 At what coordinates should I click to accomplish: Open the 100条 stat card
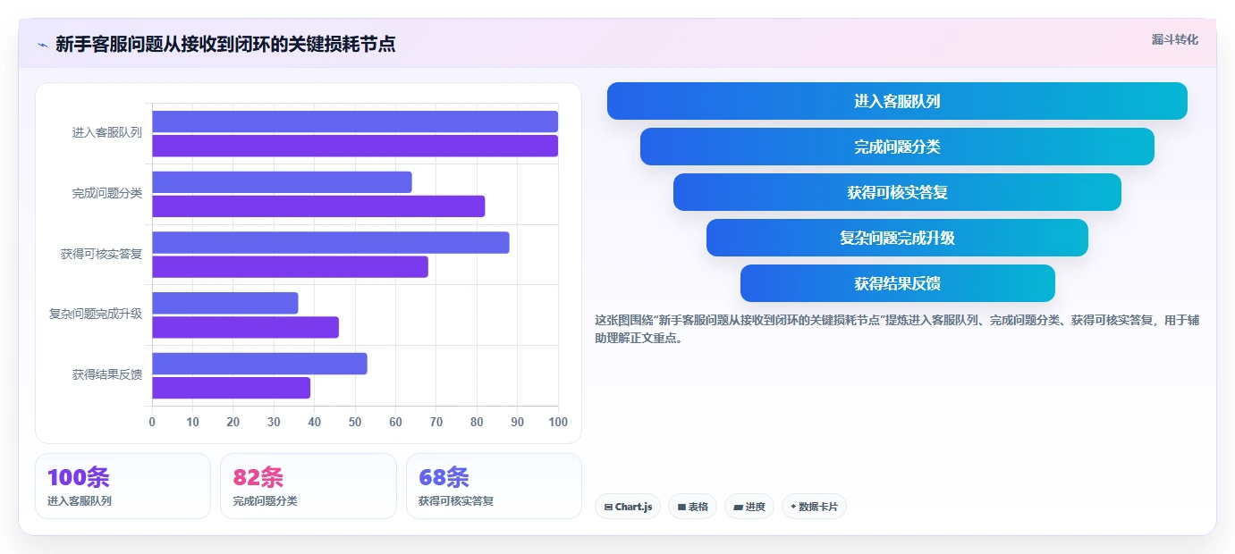tap(123, 486)
